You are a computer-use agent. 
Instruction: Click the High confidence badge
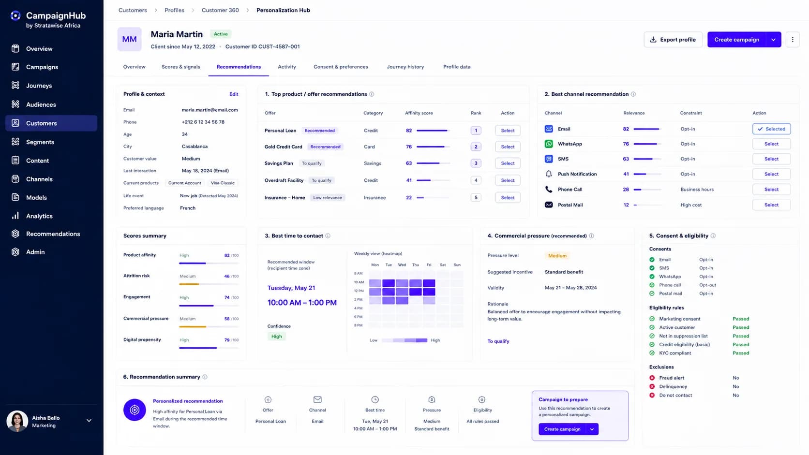pyautogui.click(x=276, y=337)
